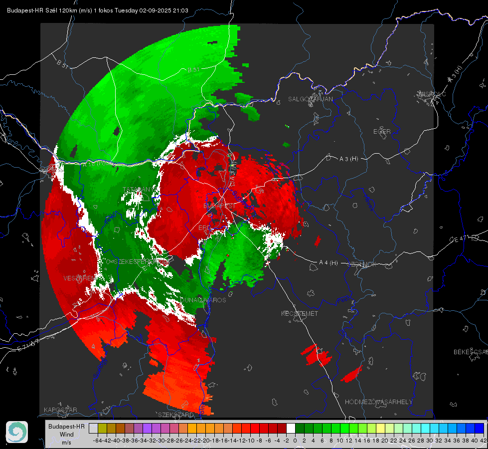Click the TATABANYA city label
This screenshot has width=488, height=449.
pyautogui.click(x=141, y=189)
